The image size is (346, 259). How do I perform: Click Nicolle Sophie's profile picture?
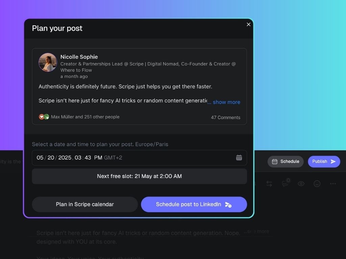pyautogui.click(x=48, y=62)
